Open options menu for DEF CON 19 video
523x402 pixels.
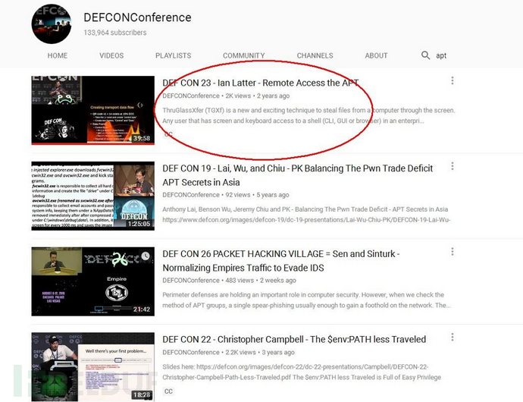pos(453,166)
